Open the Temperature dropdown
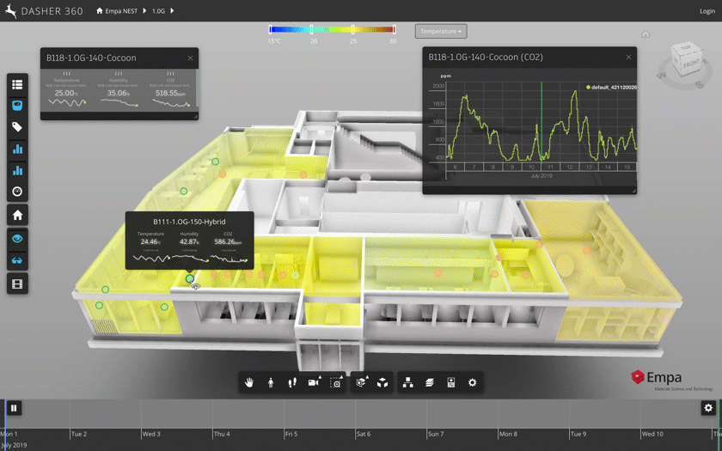 [441, 32]
